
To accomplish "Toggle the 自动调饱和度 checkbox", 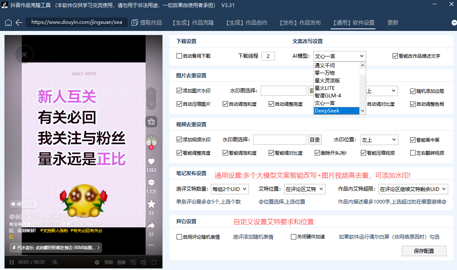I will [225, 104].
